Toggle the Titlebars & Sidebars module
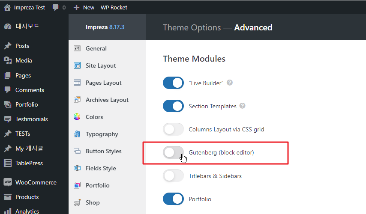 click(173, 175)
